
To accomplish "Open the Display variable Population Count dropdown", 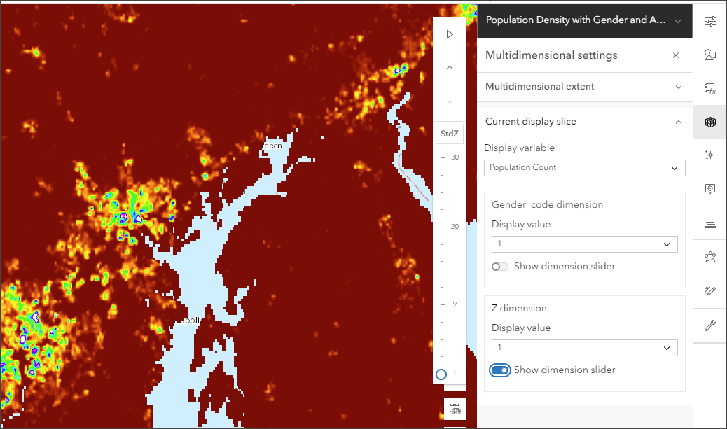I will (584, 168).
